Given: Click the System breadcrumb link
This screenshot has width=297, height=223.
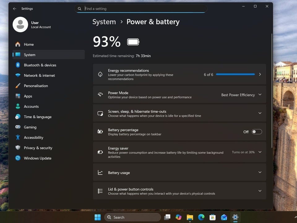Looking at the screenshot, I should click(x=104, y=22).
